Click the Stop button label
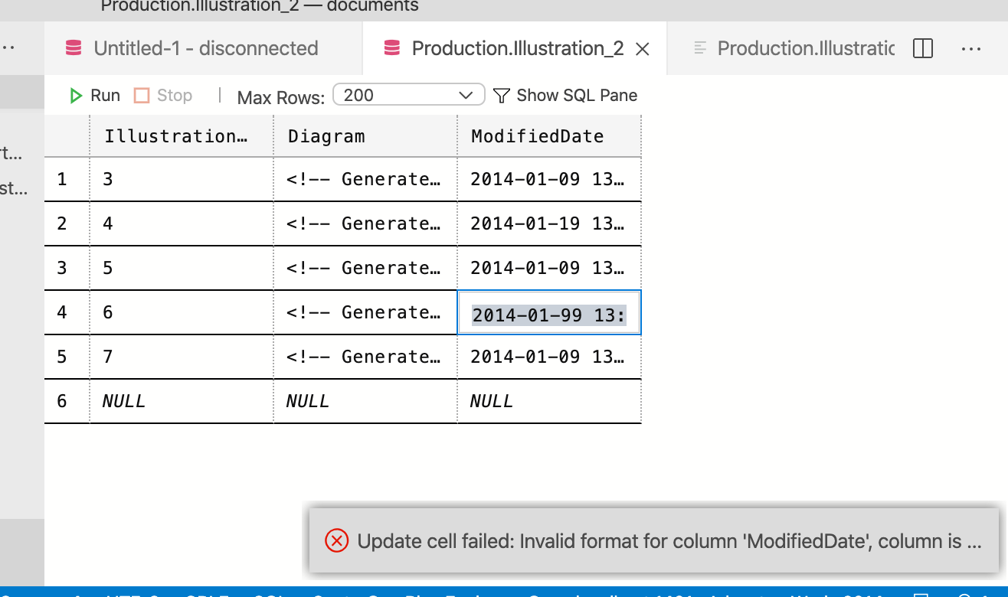The height and width of the screenshot is (597, 1008). coord(175,96)
